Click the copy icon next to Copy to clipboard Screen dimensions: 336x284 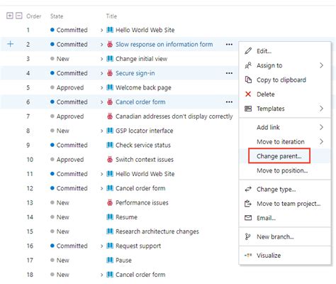[x=248, y=80]
